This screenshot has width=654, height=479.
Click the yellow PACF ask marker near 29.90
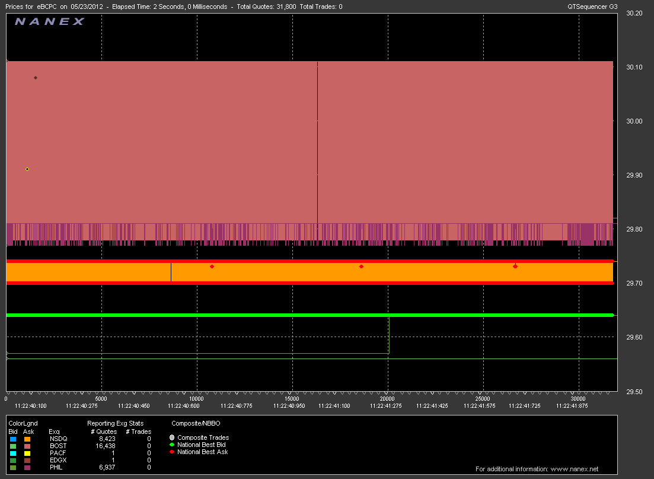click(27, 169)
